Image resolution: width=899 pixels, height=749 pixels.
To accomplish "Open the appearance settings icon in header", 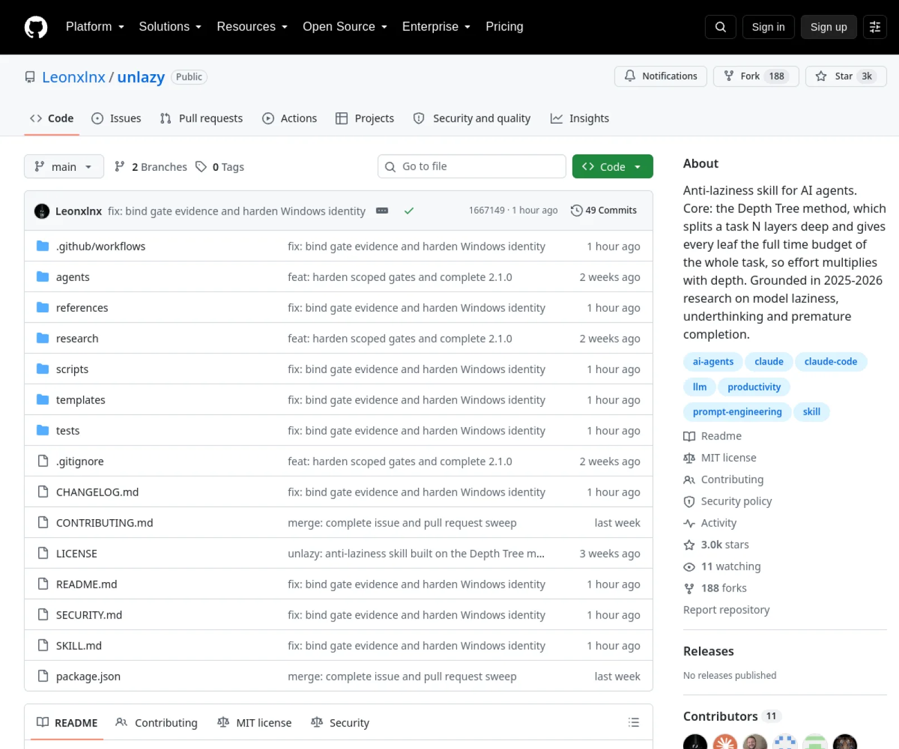I will pyautogui.click(x=875, y=27).
